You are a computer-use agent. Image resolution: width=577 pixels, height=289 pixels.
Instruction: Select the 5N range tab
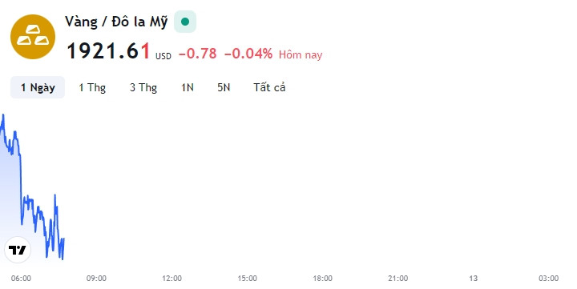224,87
